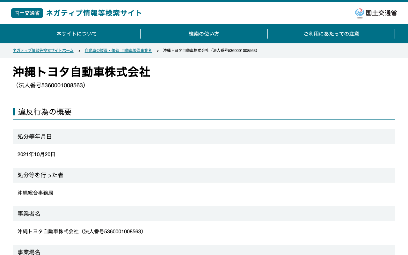
Task: Open the ご利用にあたっての注意 menu item
Action: pyautogui.click(x=331, y=34)
